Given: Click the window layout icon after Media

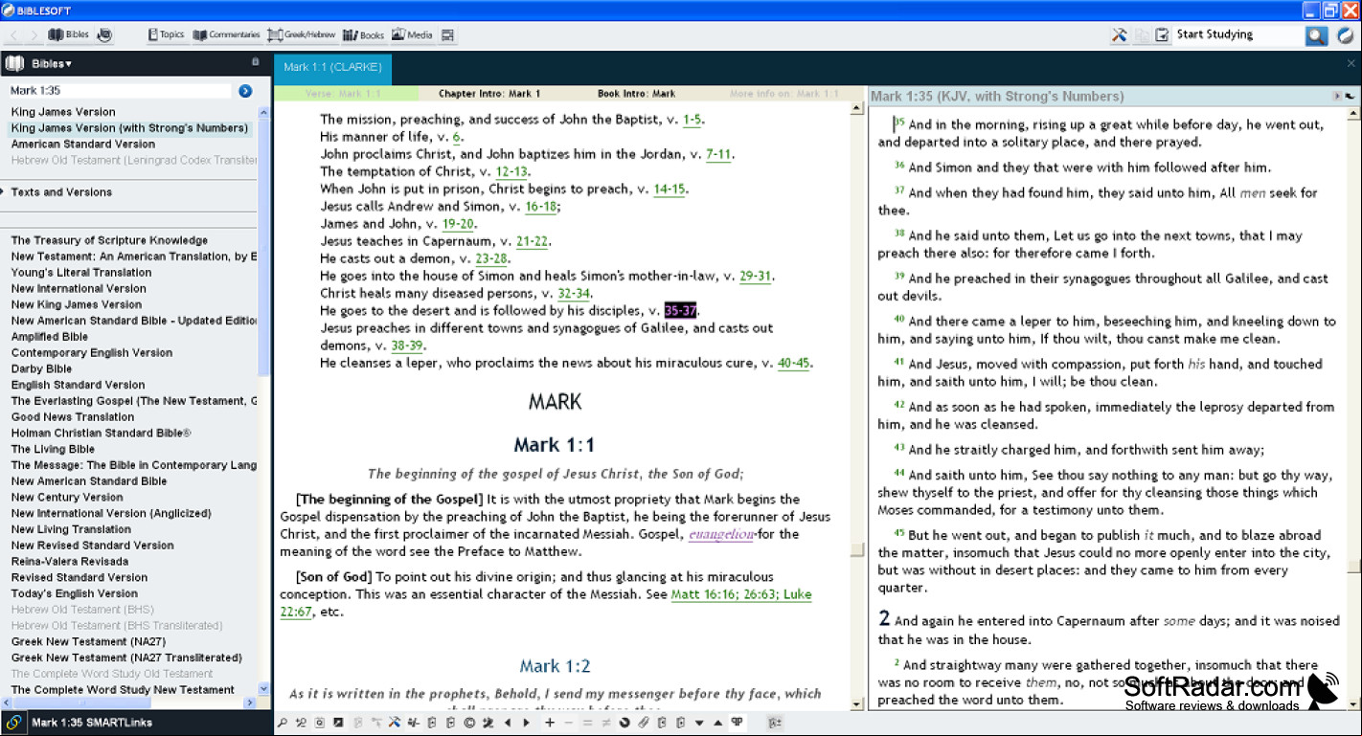Looking at the screenshot, I should click(x=448, y=35).
